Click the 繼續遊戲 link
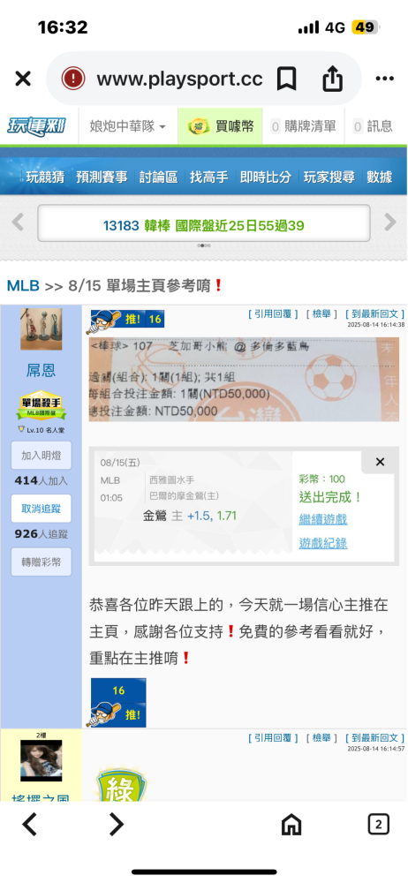 pyautogui.click(x=323, y=519)
